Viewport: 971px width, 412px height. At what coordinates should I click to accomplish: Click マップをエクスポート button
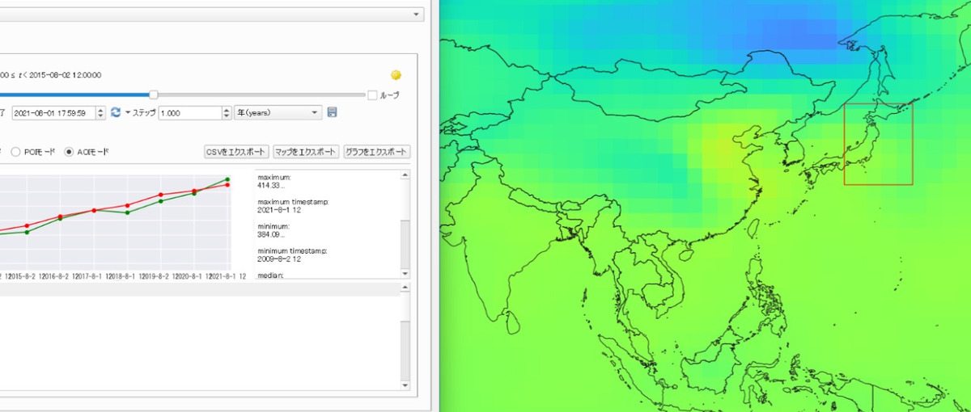(x=305, y=152)
